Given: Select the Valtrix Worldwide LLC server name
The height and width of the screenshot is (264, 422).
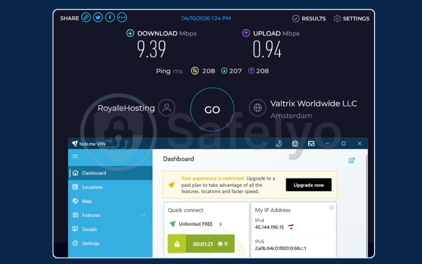Looking at the screenshot, I should point(313,103).
